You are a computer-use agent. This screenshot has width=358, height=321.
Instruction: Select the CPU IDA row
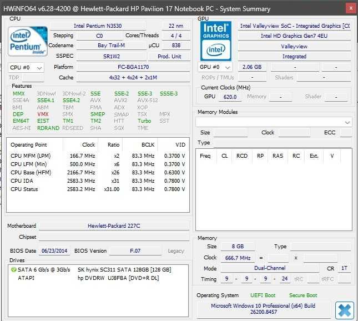tap(98, 180)
